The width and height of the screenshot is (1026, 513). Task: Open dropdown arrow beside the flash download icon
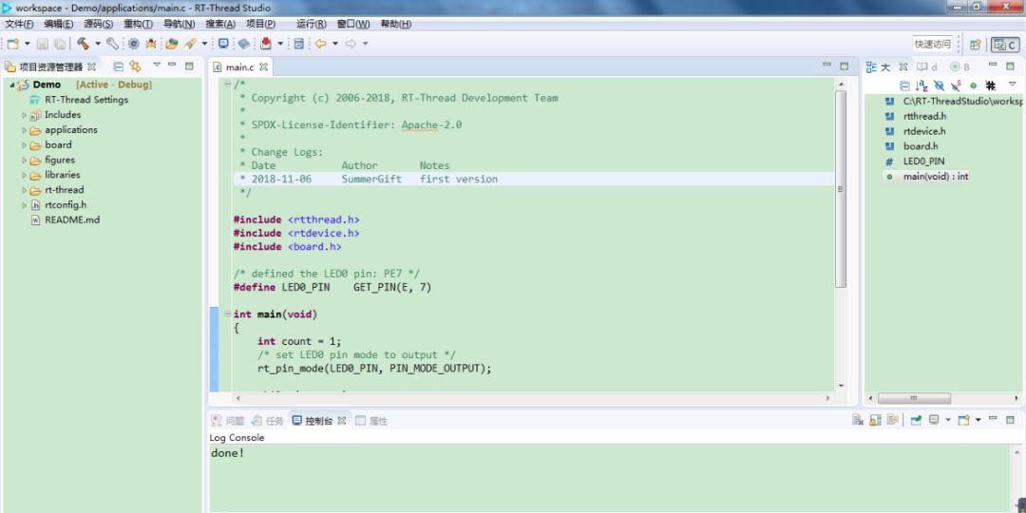point(204,44)
